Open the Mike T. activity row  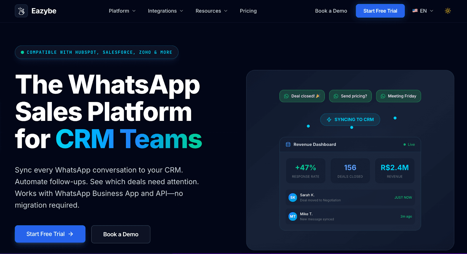(350, 216)
